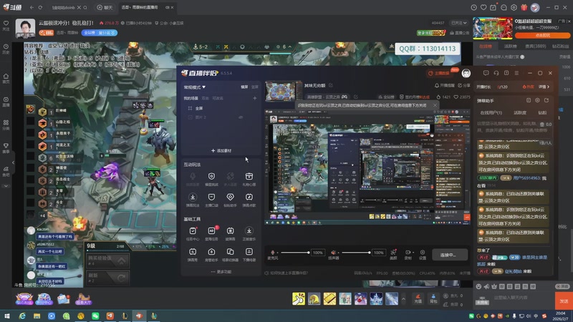Screen dimensions: 573x322
Task: Open the speaker device dropdown arrow
Action: pyautogui.click(x=338, y=253)
